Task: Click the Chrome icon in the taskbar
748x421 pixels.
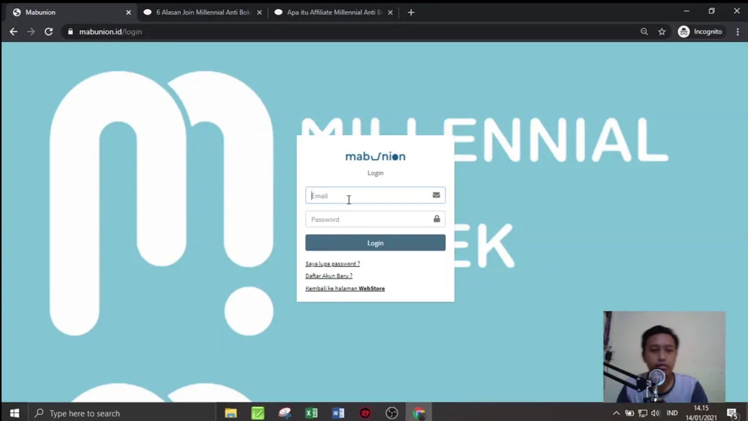Action: point(419,413)
